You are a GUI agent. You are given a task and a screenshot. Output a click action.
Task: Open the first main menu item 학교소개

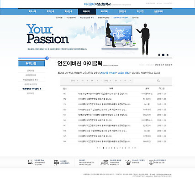[x=32, y=11]
